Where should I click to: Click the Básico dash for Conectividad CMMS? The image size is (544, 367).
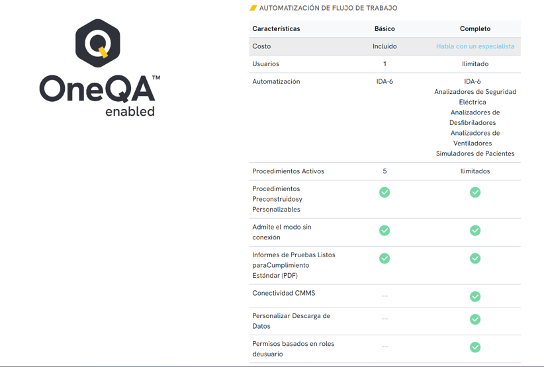coord(385,296)
